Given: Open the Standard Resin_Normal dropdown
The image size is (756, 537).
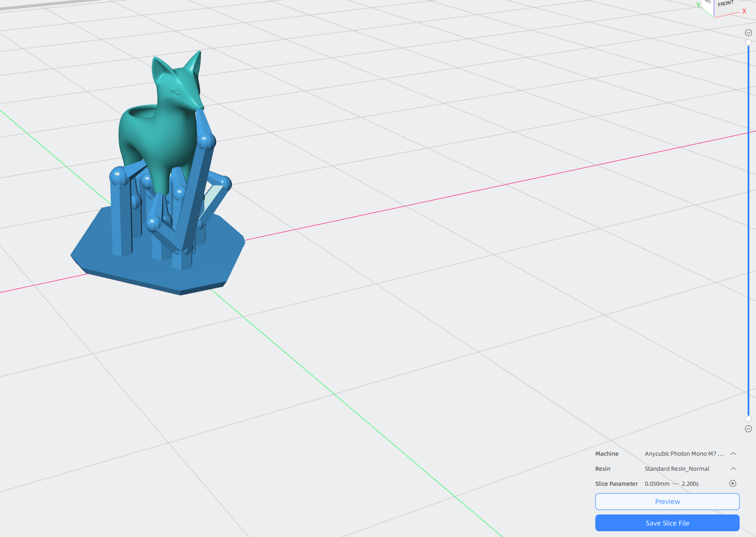Looking at the screenshot, I should point(677,469).
